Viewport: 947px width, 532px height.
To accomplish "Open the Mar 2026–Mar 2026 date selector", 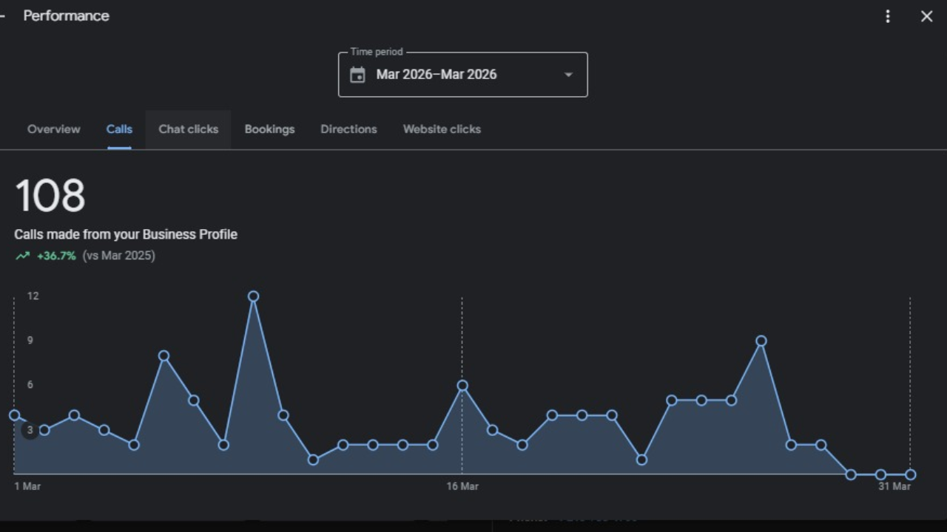I will click(437, 75).
